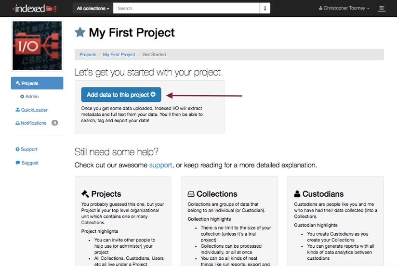The height and width of the screenshot is (266, 397).
Task: Click the Projects gavel icon in the sidebar
Action: [18, 83]
